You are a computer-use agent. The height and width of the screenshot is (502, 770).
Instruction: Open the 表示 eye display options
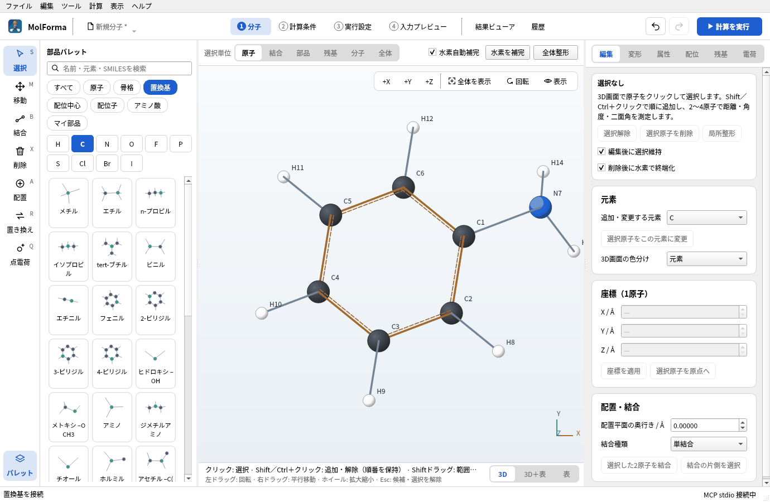pos(556,81)
